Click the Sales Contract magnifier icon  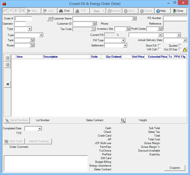123,120
